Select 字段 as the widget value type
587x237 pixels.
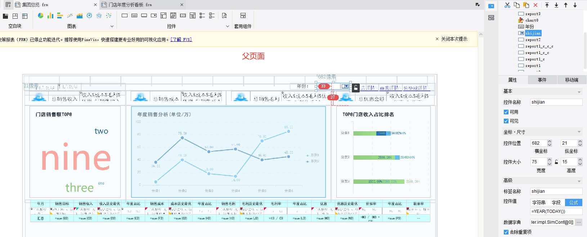pos(556,202)
